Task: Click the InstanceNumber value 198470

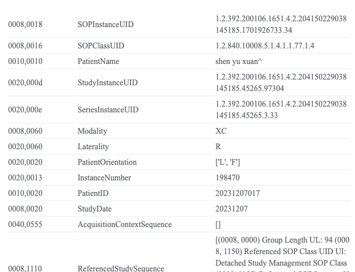Action: (227, 178)
